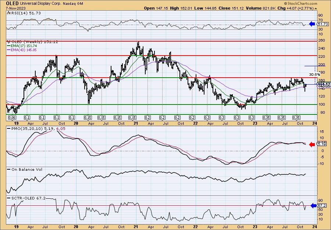Screen dimensions: 331x230
Task: Click the 70 RSI axis label
Action: pos(320,21)
